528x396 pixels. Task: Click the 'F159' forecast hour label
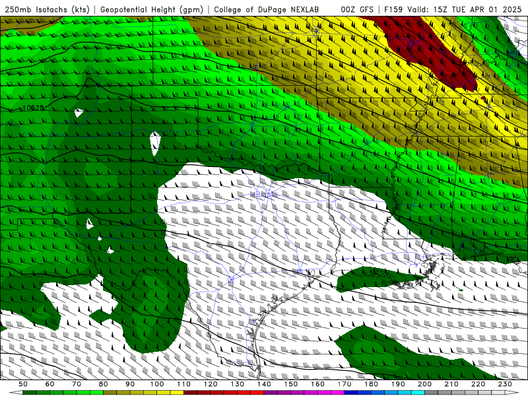click(393, 9)
